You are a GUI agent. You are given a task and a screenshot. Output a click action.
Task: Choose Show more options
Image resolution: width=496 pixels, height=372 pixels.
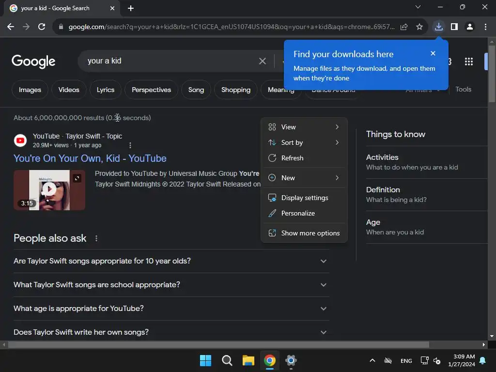pos(304,233)
